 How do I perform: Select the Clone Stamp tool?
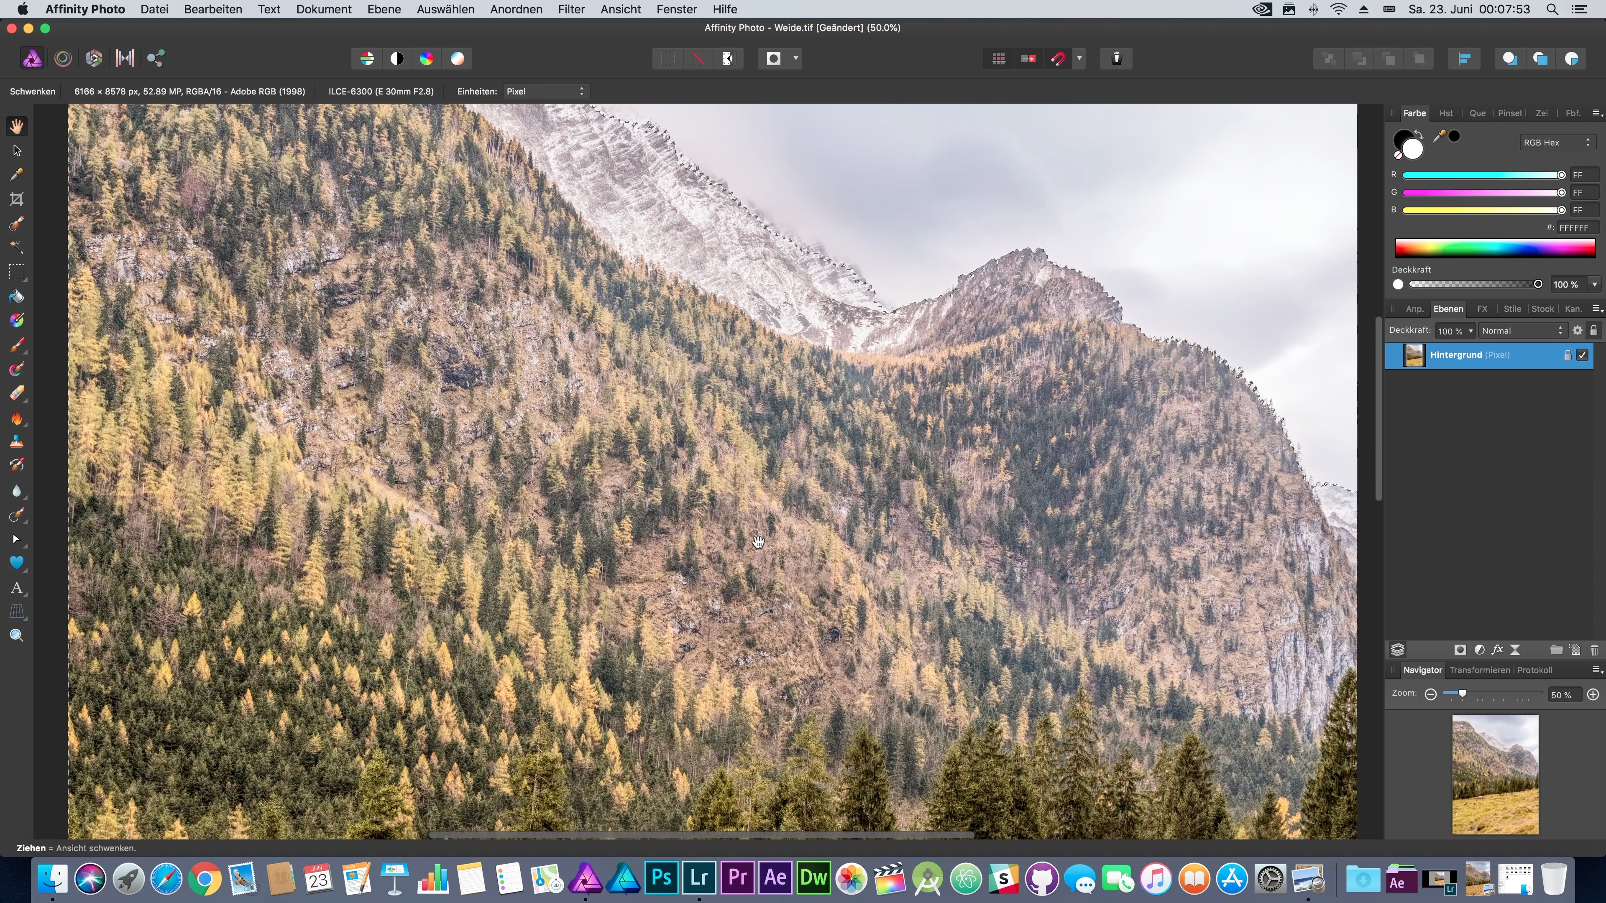(17, 442)
